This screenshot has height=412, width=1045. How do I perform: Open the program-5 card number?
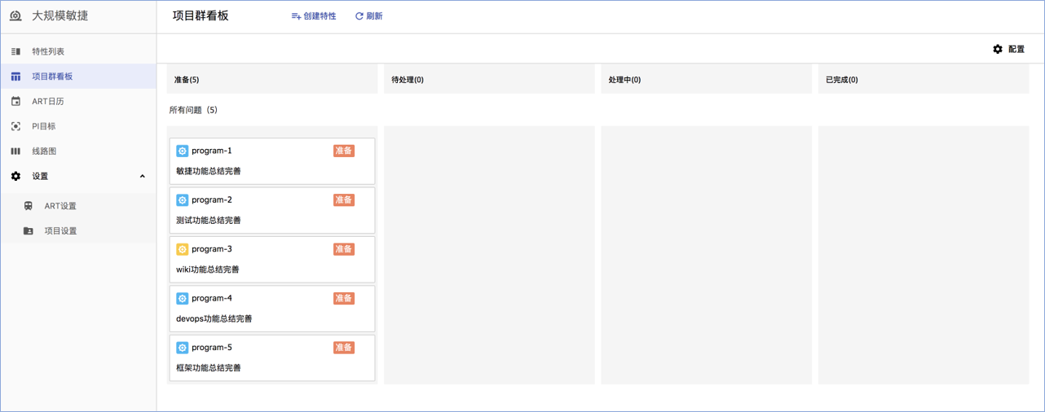(x=212, y=348)
